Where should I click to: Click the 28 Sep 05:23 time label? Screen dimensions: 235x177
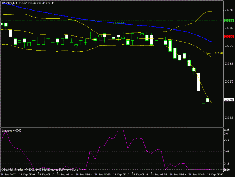pyautogui.click(x=103, y=175)
